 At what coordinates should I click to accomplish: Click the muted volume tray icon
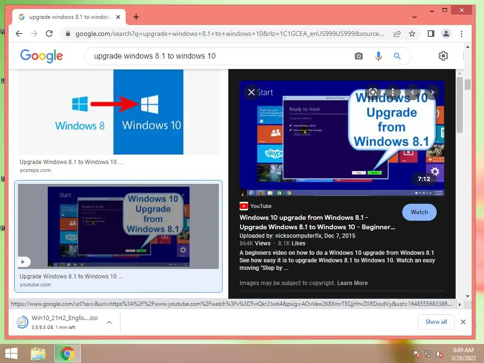click(439, 354)
